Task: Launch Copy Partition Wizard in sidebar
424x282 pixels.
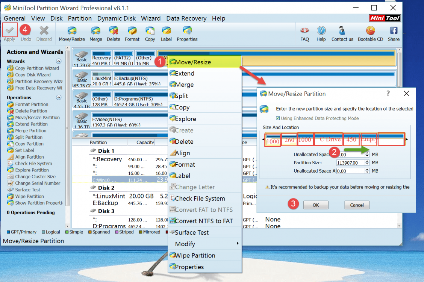Action: (x=37, y=68)
